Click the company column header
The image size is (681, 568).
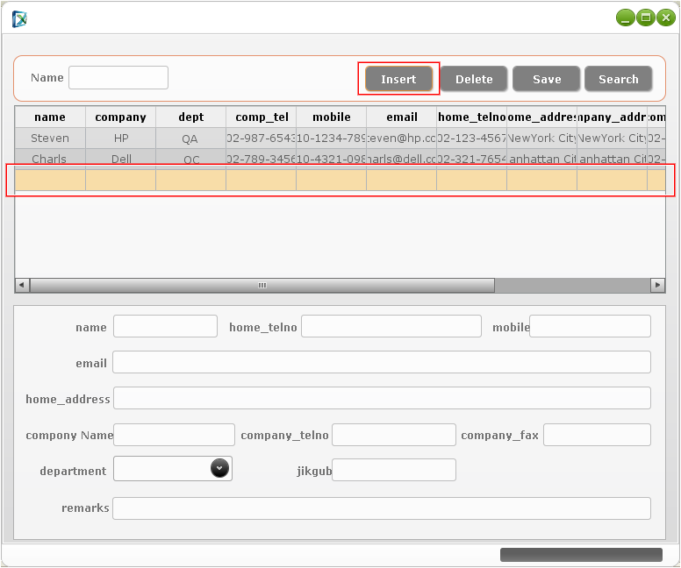point(120,117)
